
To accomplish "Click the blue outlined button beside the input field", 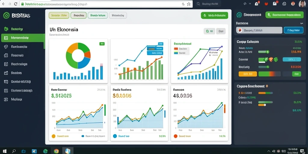I will (294, 30).
